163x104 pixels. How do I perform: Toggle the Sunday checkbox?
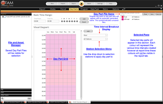point(62,21)
